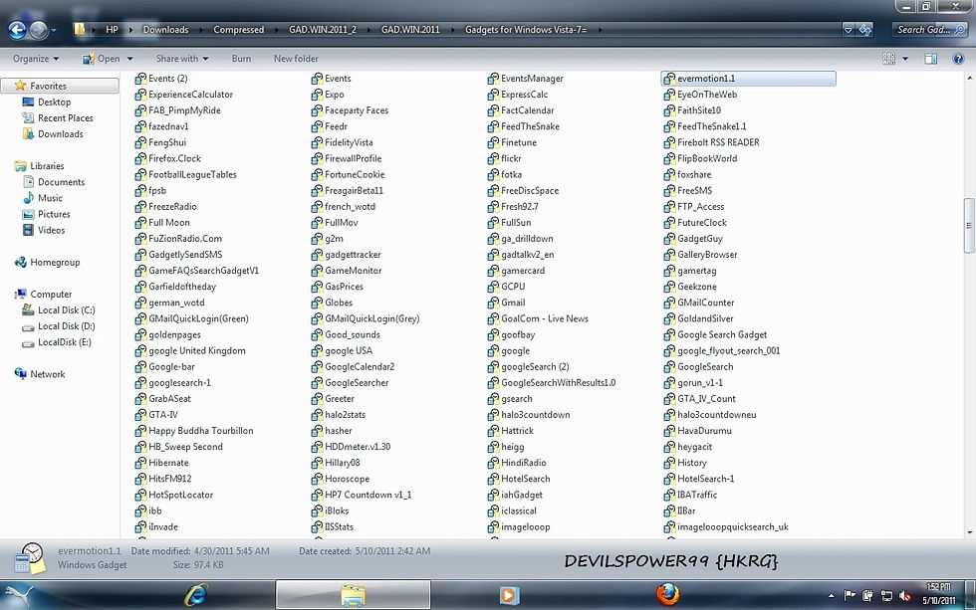The height and width of the screenshot is (610, 976).
Task: Open the Share with menu
Action: pos(182,59)
